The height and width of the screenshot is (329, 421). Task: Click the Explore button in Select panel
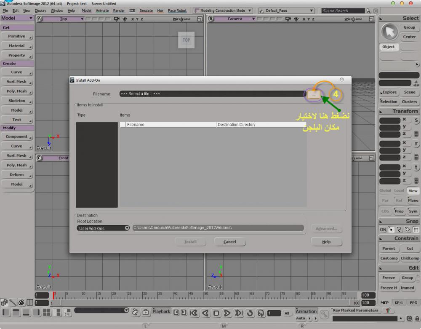coord(389,92)
